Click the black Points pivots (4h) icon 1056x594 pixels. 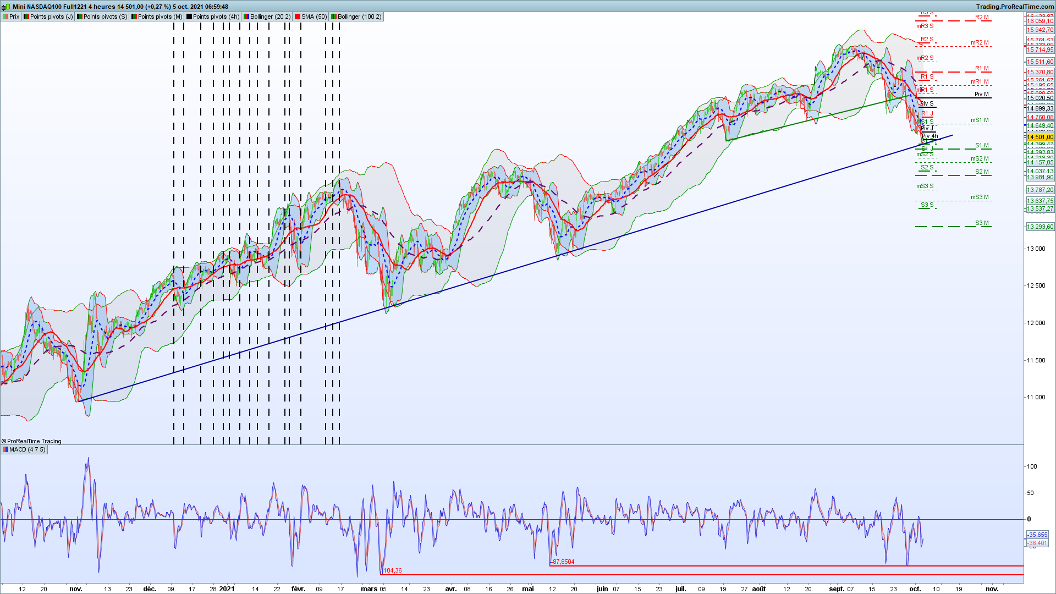189,16
